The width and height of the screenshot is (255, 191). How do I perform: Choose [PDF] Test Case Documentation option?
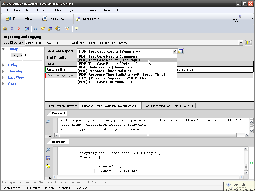[x=127, y=82]
